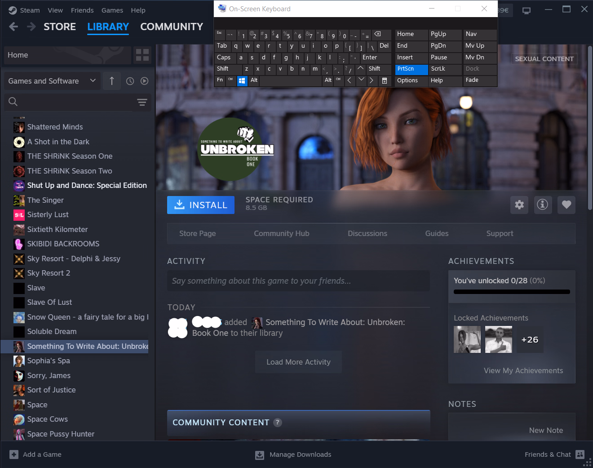Screen dimensions: 593x468
Task: Click the recent activity clock icon
Action: point(130,81)
